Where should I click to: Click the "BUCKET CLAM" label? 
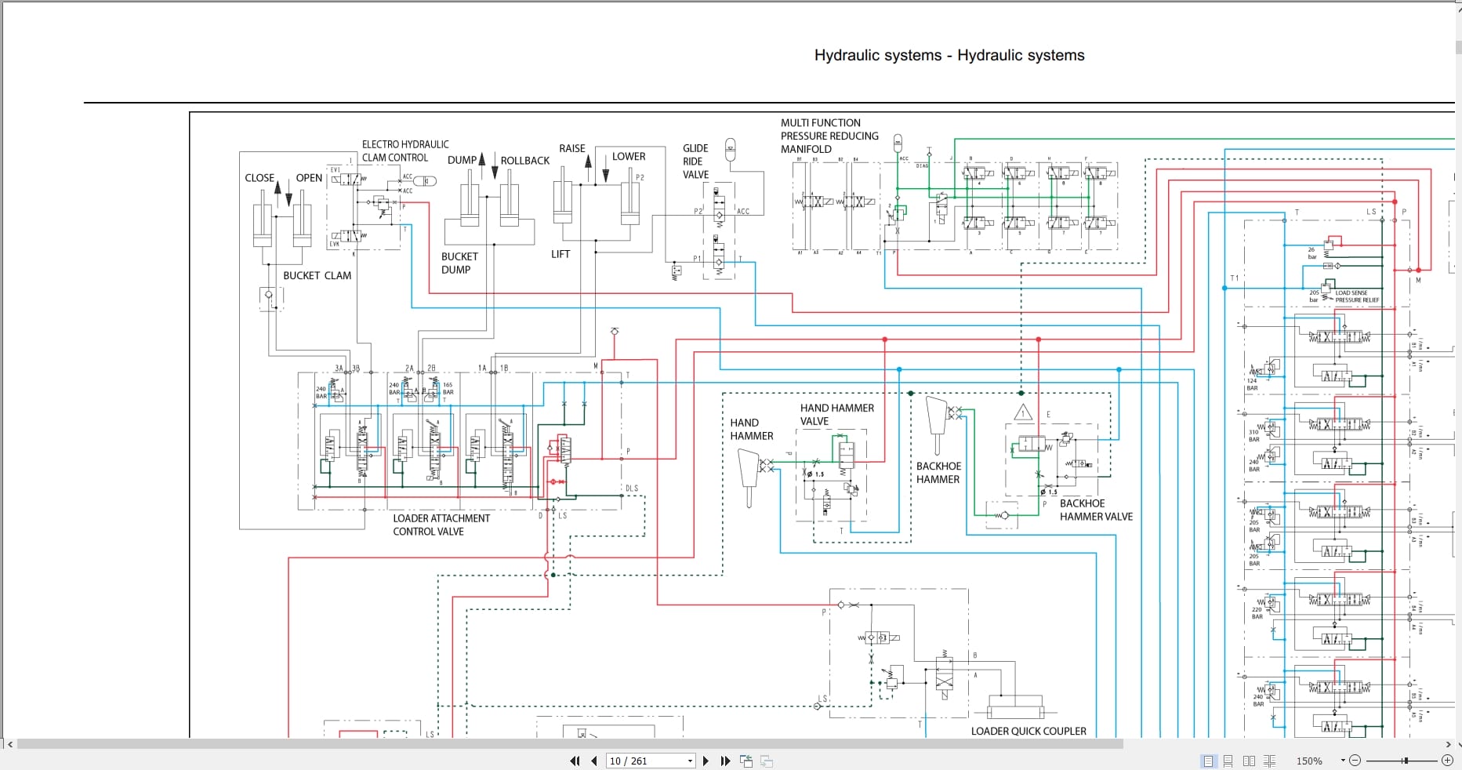[317, 275]
